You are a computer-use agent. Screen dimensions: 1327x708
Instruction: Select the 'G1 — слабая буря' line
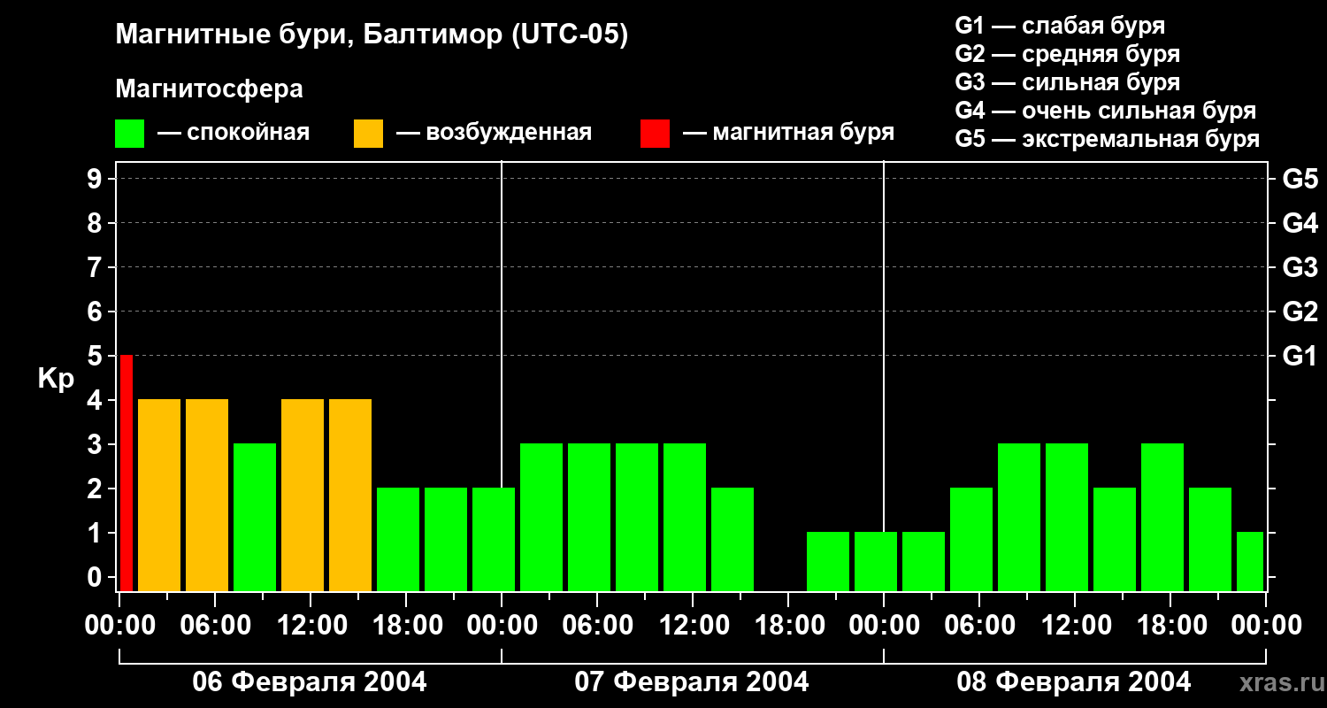click(x=1060, y=26)
